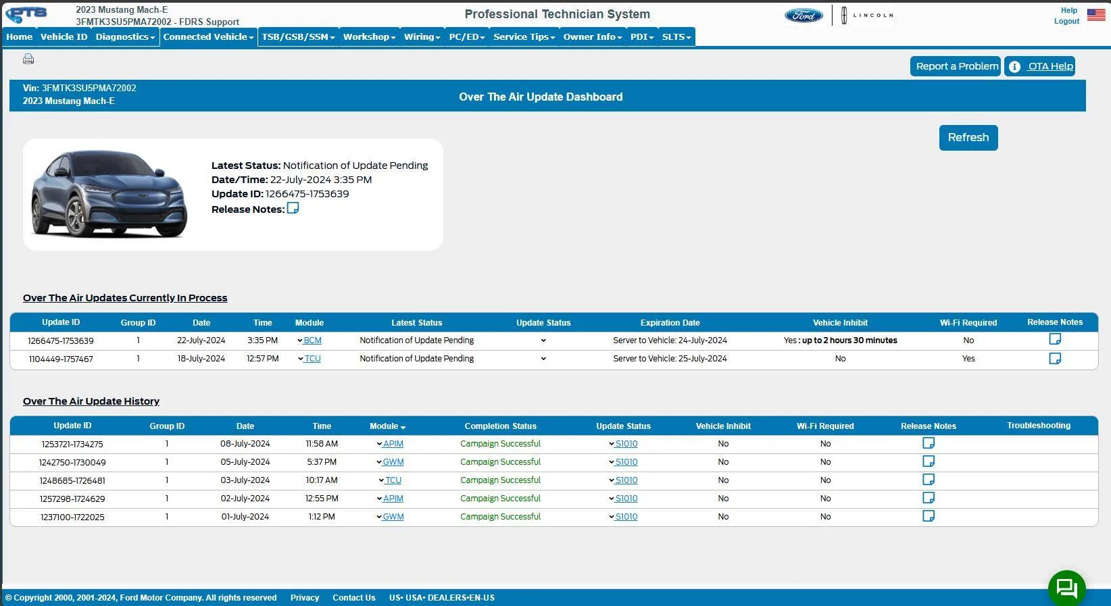
Task: Click 'Server to Vehicle: 24-July-2024' expiration cell
Action: point(670,340)
